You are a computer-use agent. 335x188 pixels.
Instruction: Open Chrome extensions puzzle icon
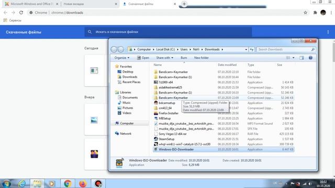(x=315, y=13)
